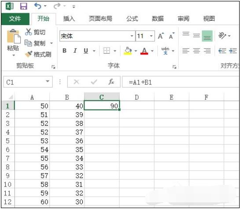Click the text orientation icon

(x=222, y=36)
